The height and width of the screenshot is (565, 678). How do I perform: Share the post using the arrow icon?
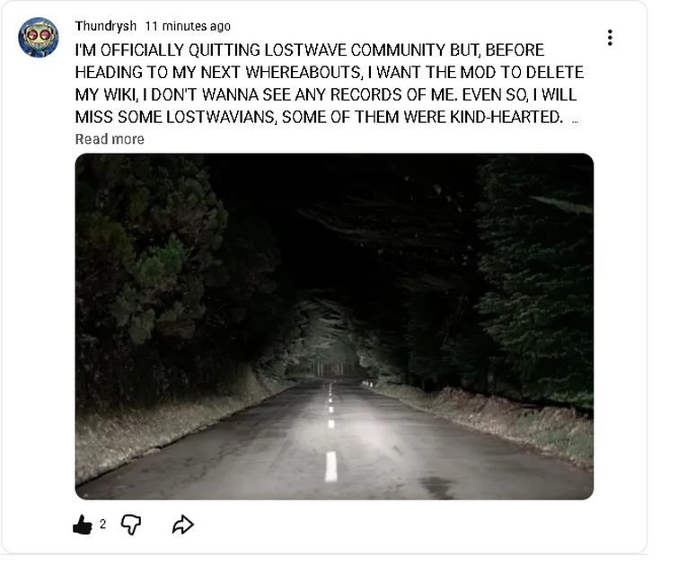183,525
